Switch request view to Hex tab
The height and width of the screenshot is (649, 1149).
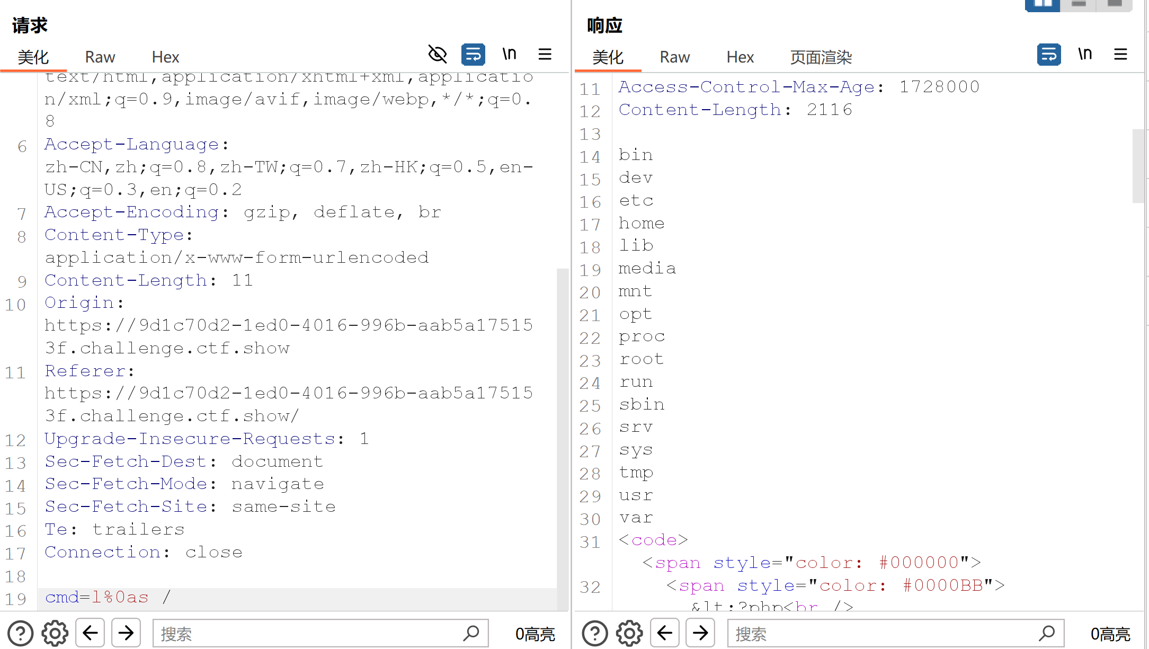coord(165,57)
